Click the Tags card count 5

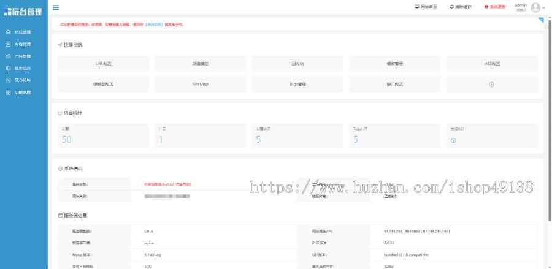(356, 140)
